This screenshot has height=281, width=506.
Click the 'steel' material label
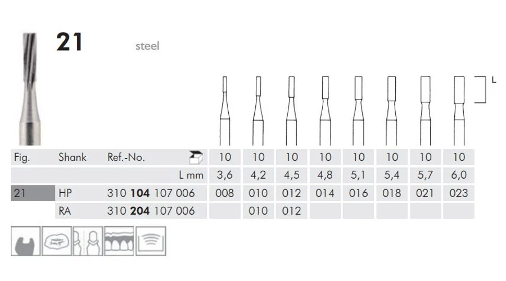(147, 46)
